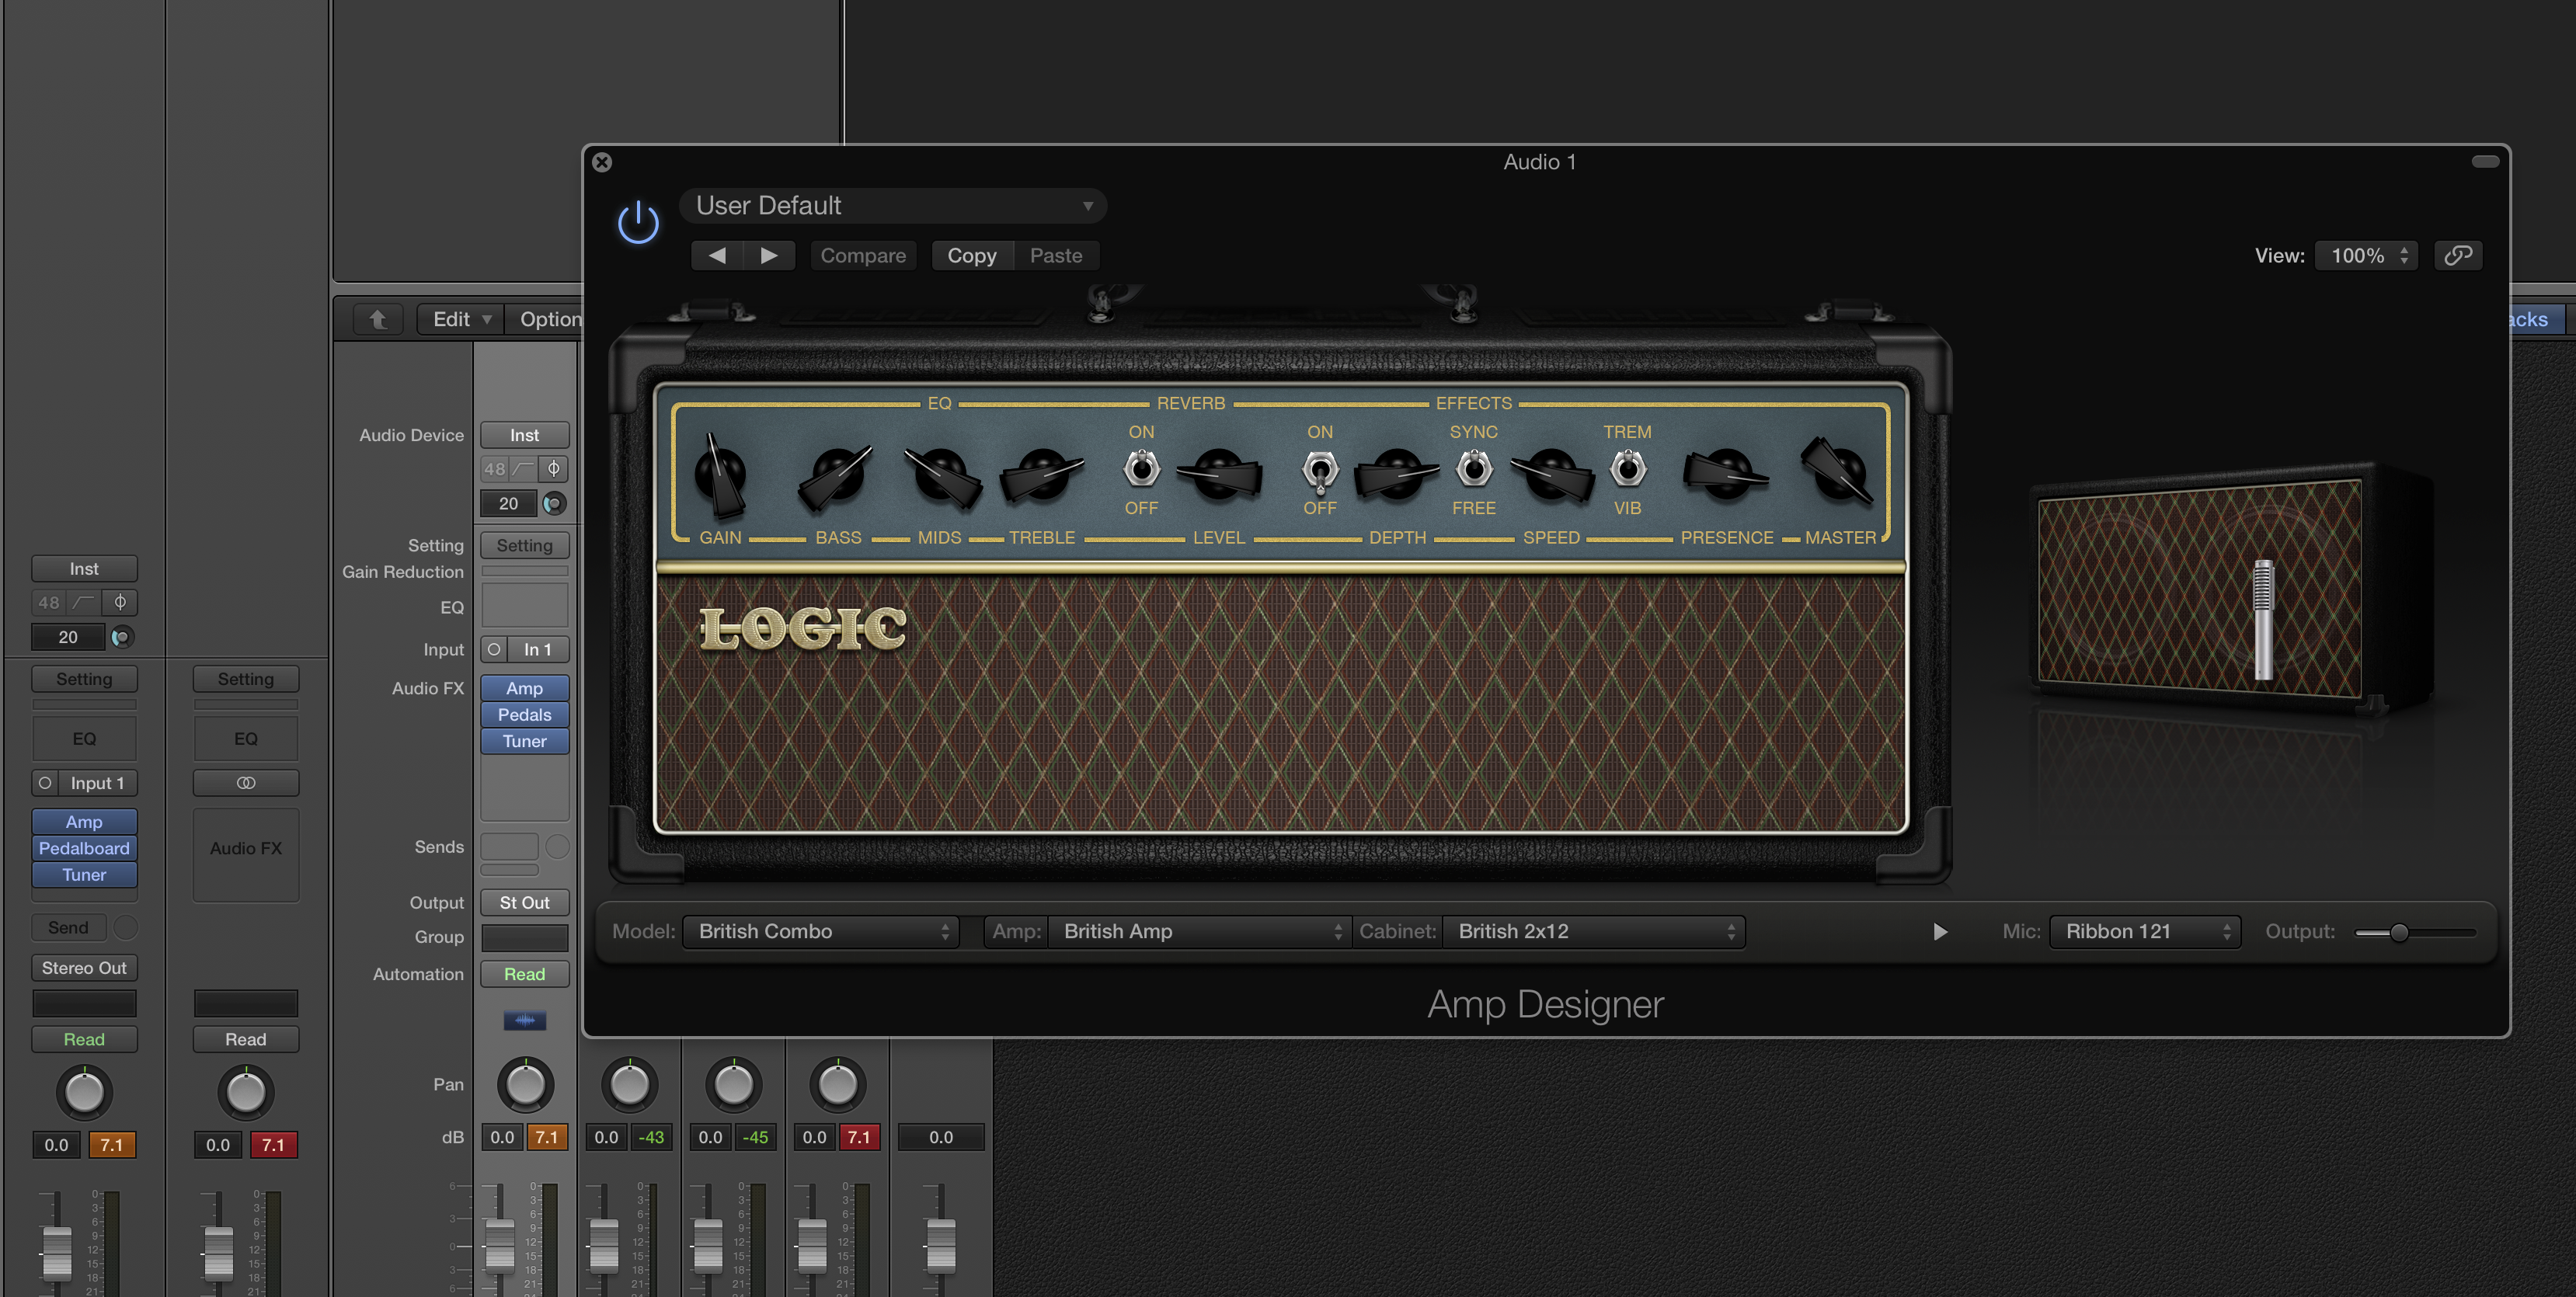Click the Compare button

tap(862, 255)
